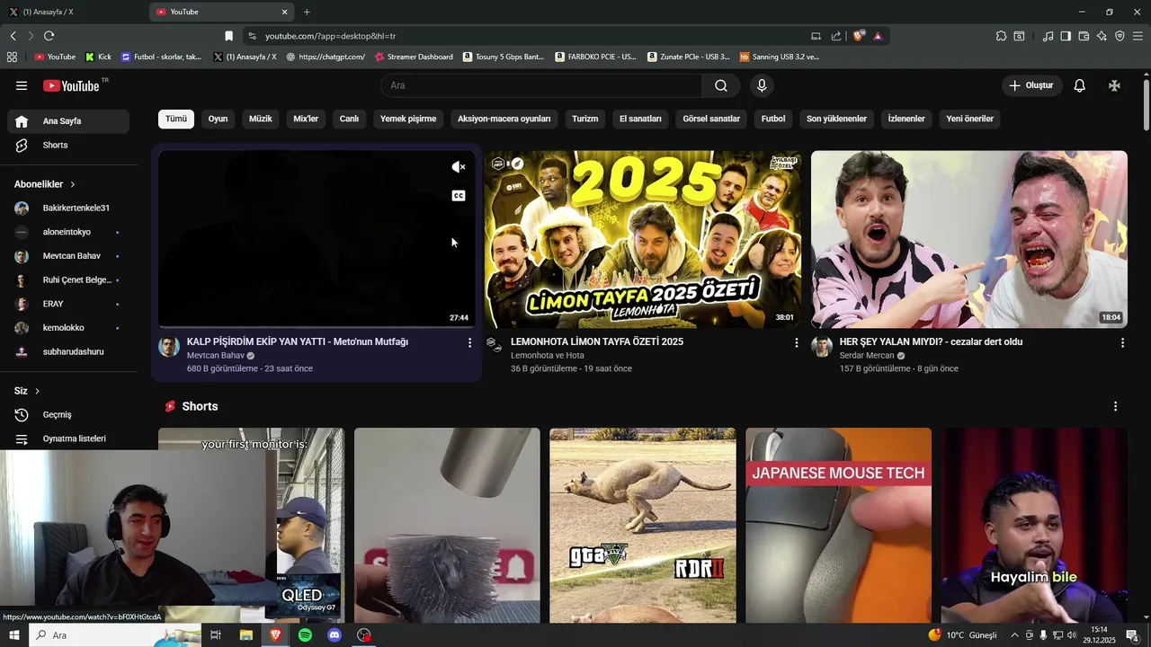Viewport: 1151px width, 647px height.
Task: Open the JAPANESE MOUSE TECH short
Action: click(x=838, y=526)
